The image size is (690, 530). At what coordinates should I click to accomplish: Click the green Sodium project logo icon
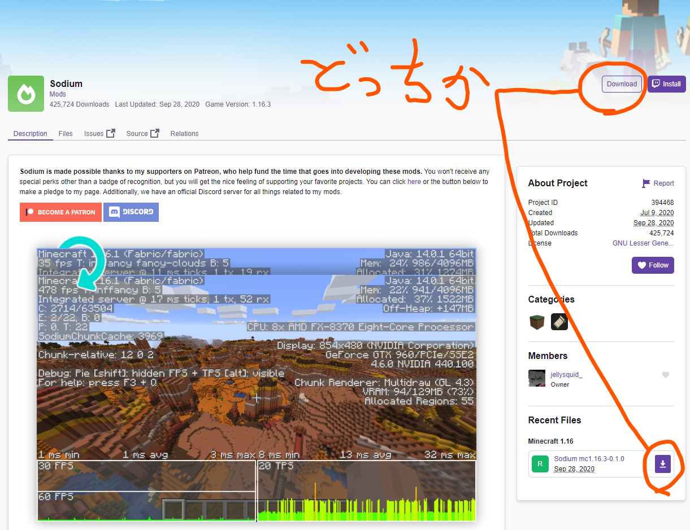tap(26, 94)
